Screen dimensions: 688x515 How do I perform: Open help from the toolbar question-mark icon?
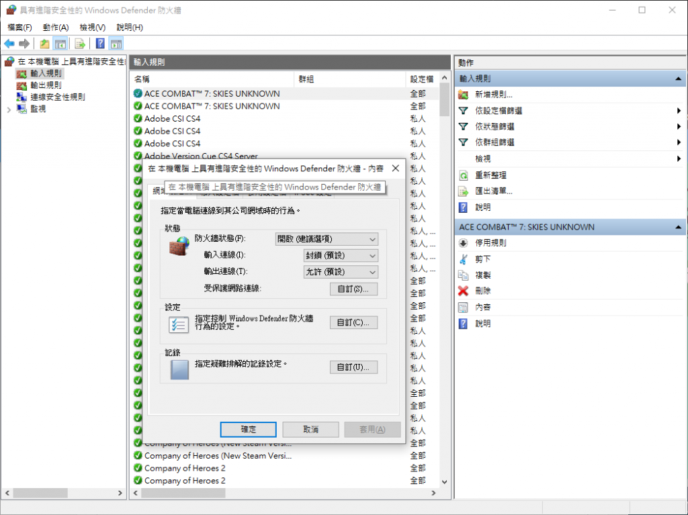click(x=101, y=44)
